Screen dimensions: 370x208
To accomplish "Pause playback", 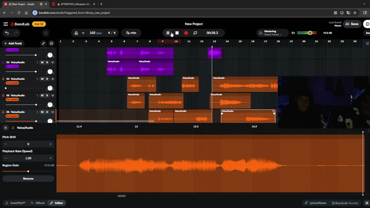I will (168, 33).
